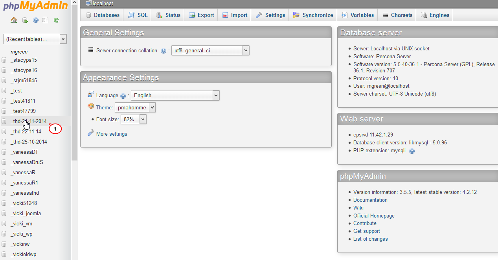Click the Contribute link

point(365,223)
